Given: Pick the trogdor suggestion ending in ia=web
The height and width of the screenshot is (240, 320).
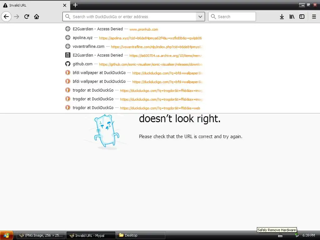Looking at the screenshot, I should pos(134,108).
